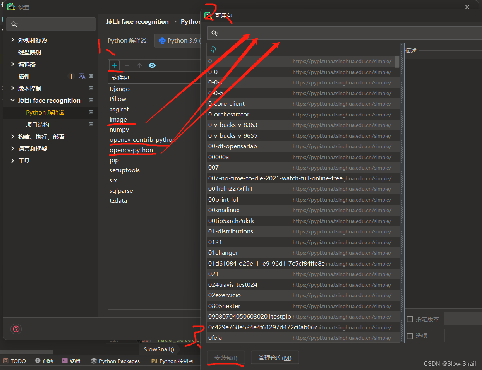Click the upgrade arrow icon in package toolbar
The image size is (482, 370).
pyautogui.click(x=139, y=65)
